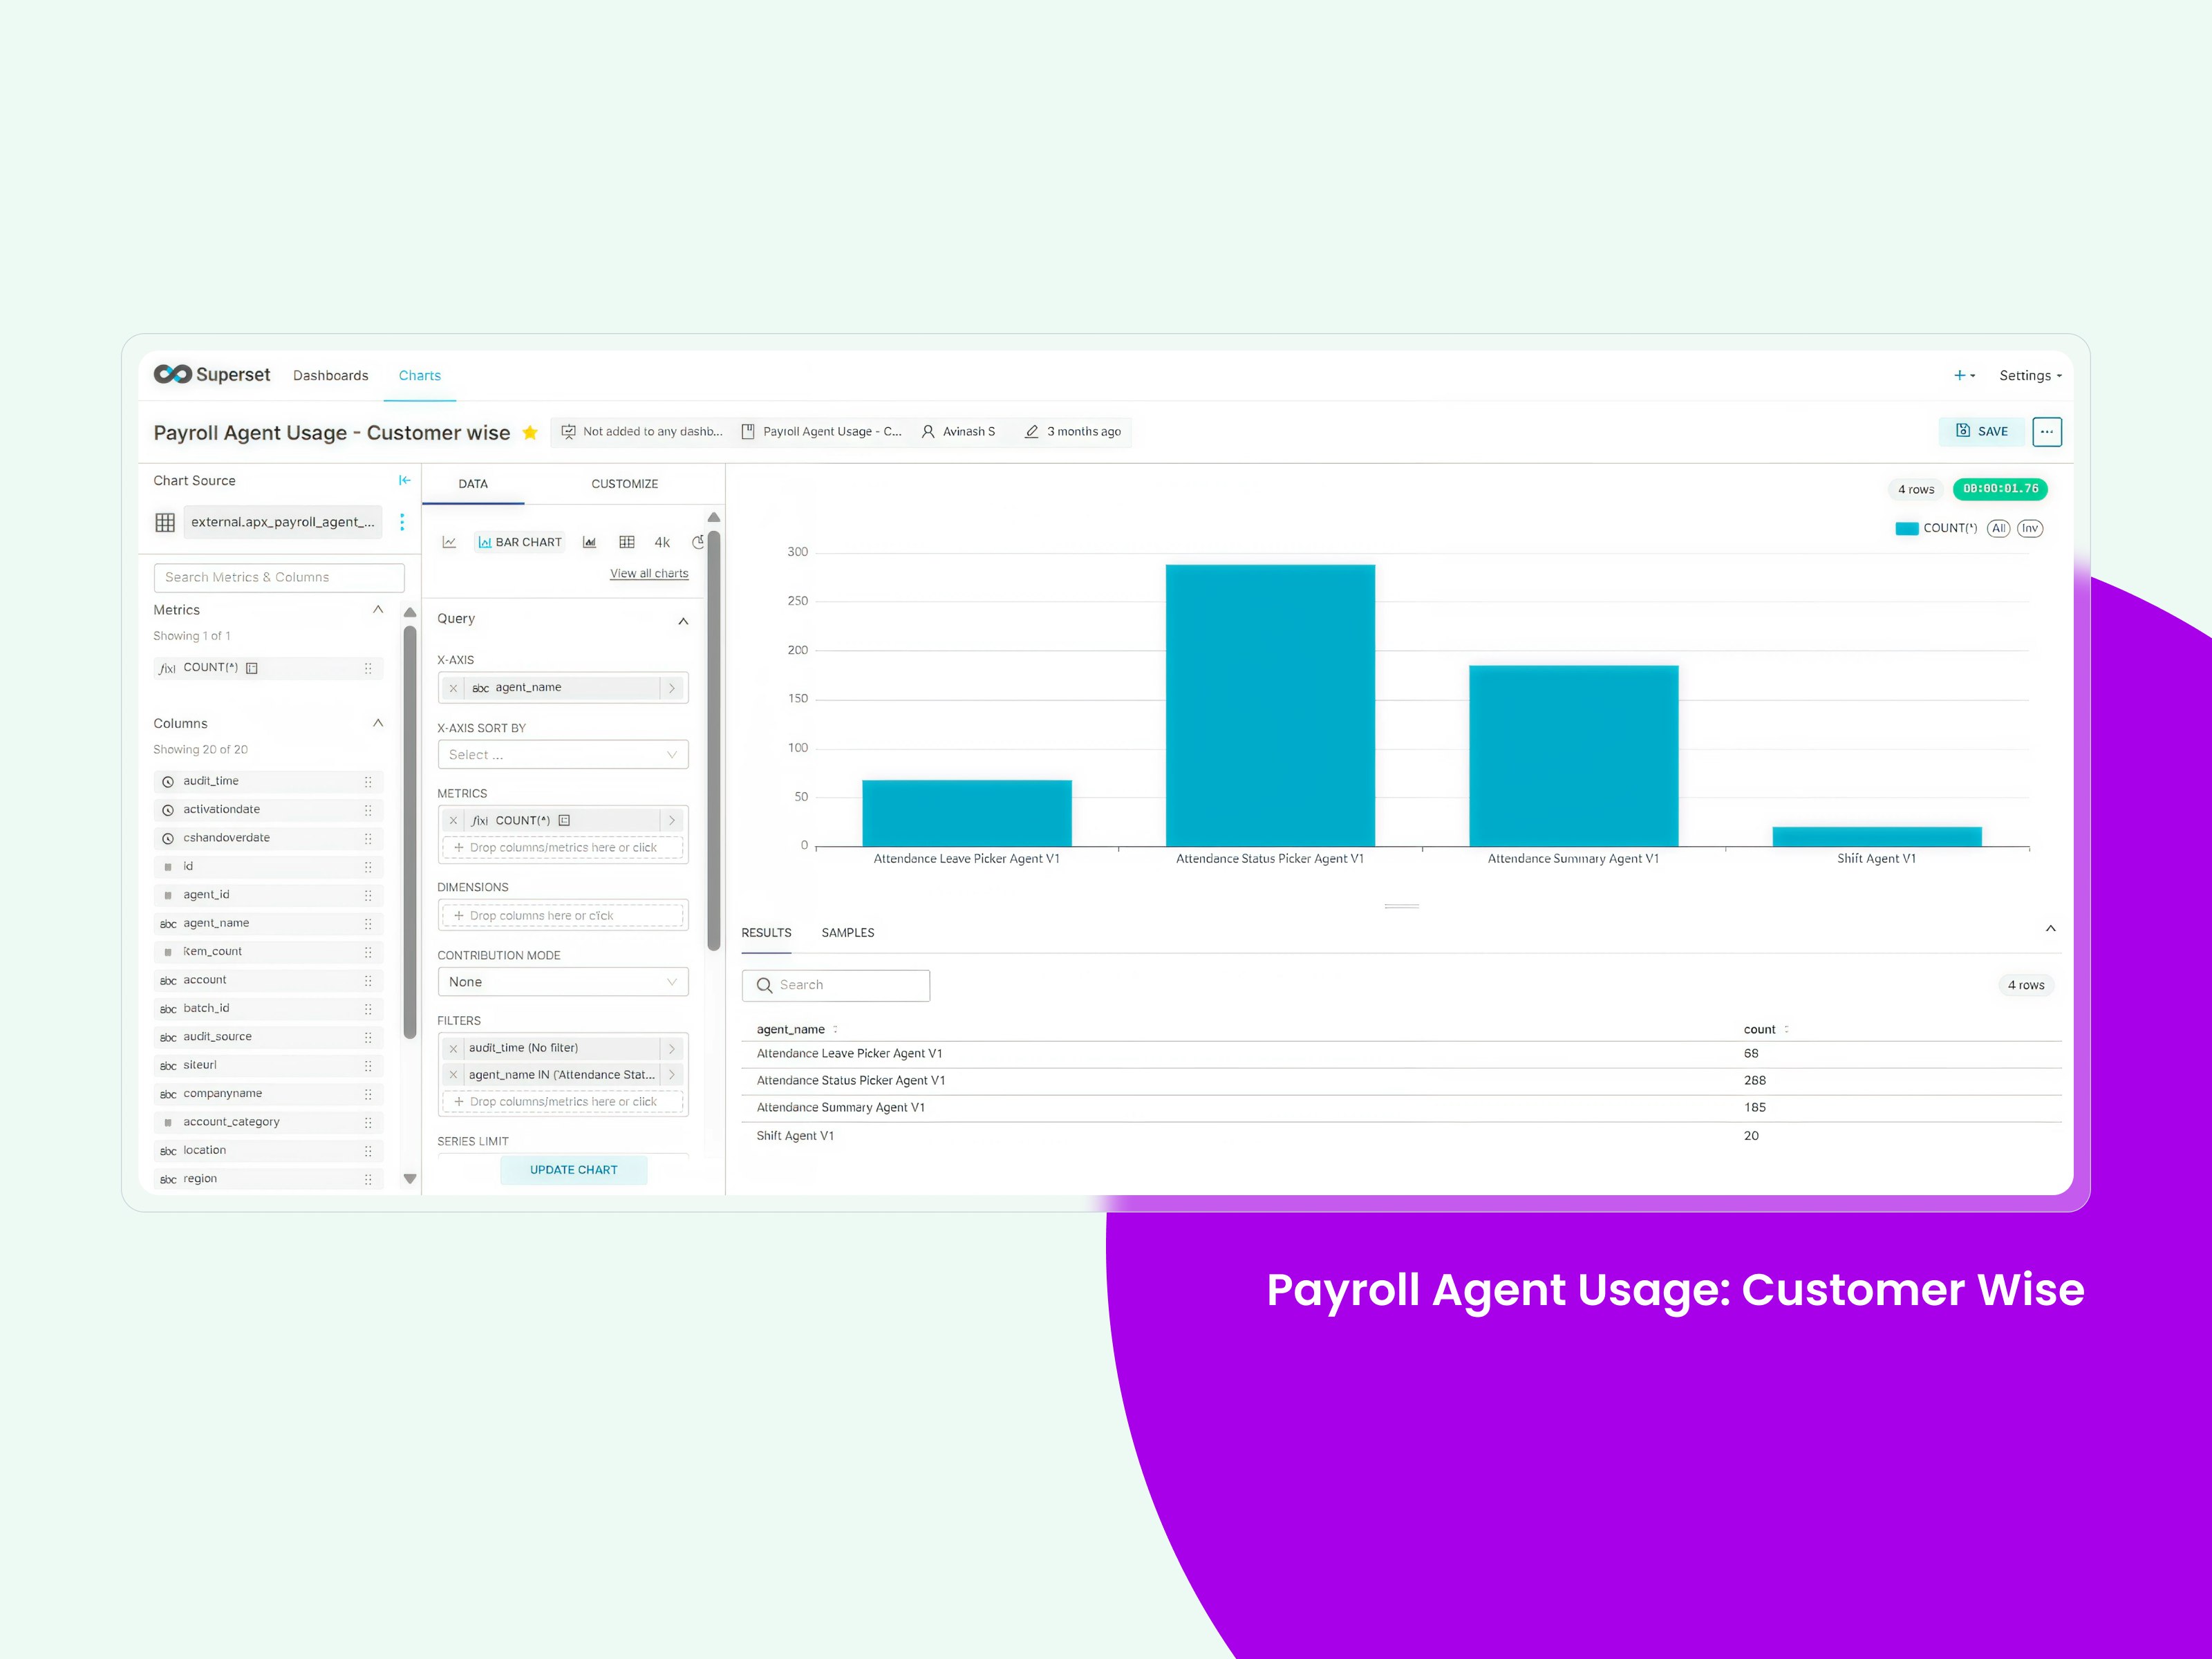Click the Update Chart button
The height and width of the screenshot is (1659, 2212).
(x=573, y=1170)
